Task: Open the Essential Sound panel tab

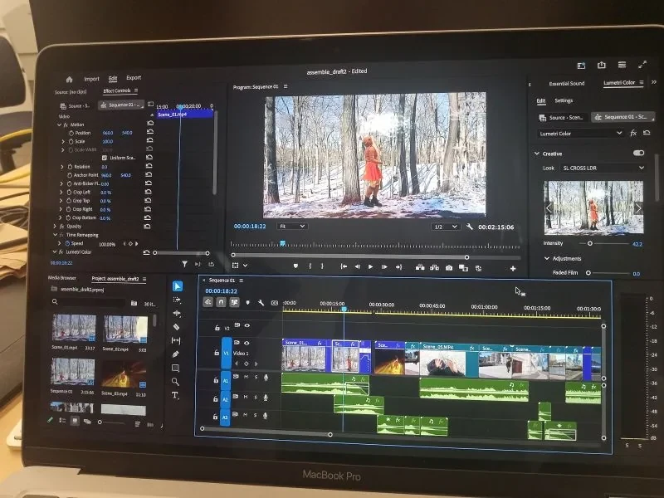Action: (567, 84)
